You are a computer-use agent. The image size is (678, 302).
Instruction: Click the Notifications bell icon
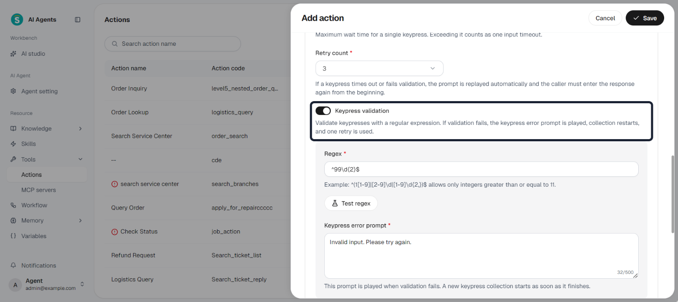point(13,265)
